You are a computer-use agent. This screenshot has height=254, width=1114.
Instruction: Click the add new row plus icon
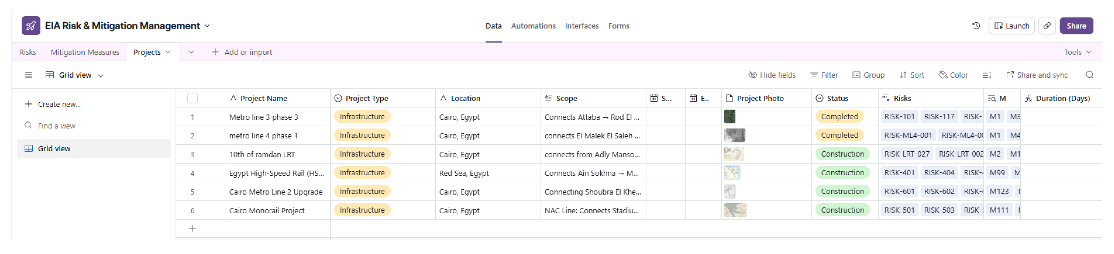[192, 229]
